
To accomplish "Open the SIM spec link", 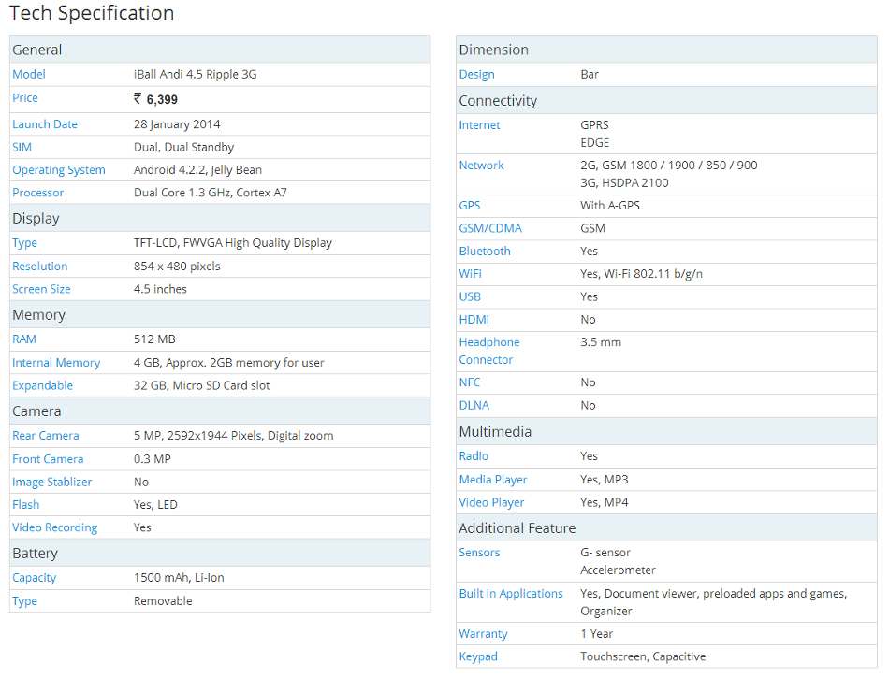I will point(22,147).
